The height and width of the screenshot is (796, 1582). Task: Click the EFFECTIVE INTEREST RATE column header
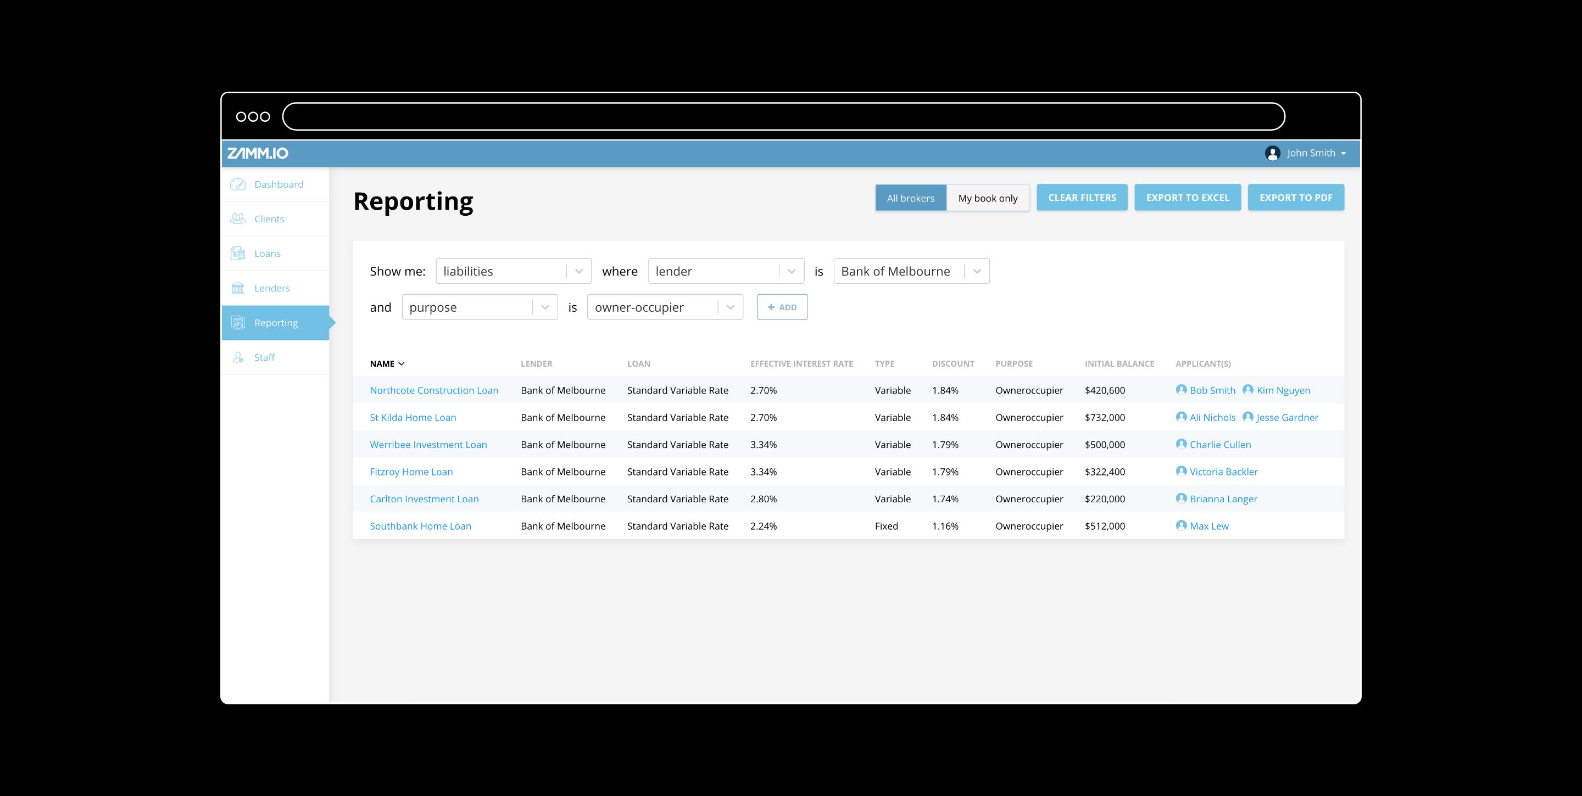(801, 363)
